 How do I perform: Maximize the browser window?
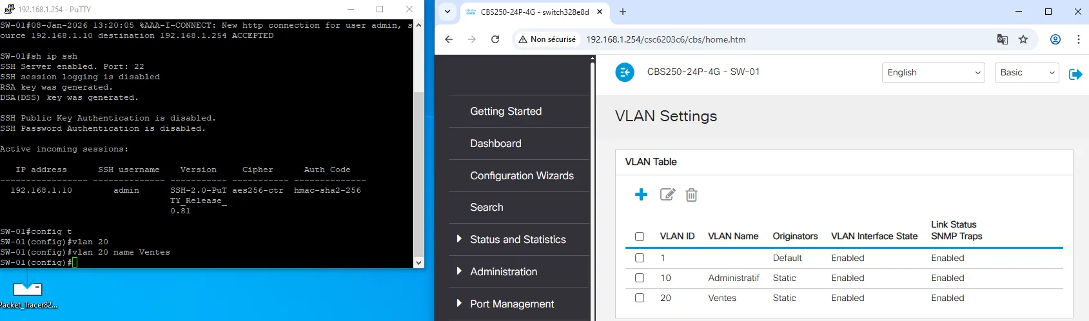(x=1048, y=12)
